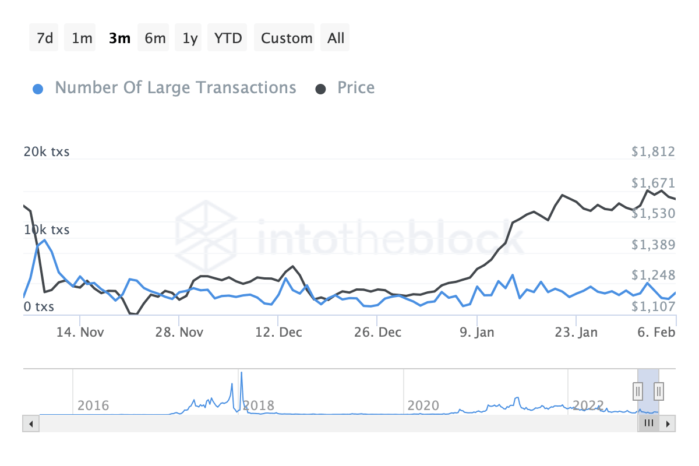699x466 pixels.
Task: Hide the Price series from the chart
Action: pos(355,87)
